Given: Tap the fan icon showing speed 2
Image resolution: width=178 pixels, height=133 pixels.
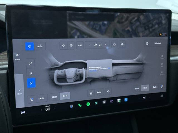Looking at the screenshot, I should tap(96, 45).
